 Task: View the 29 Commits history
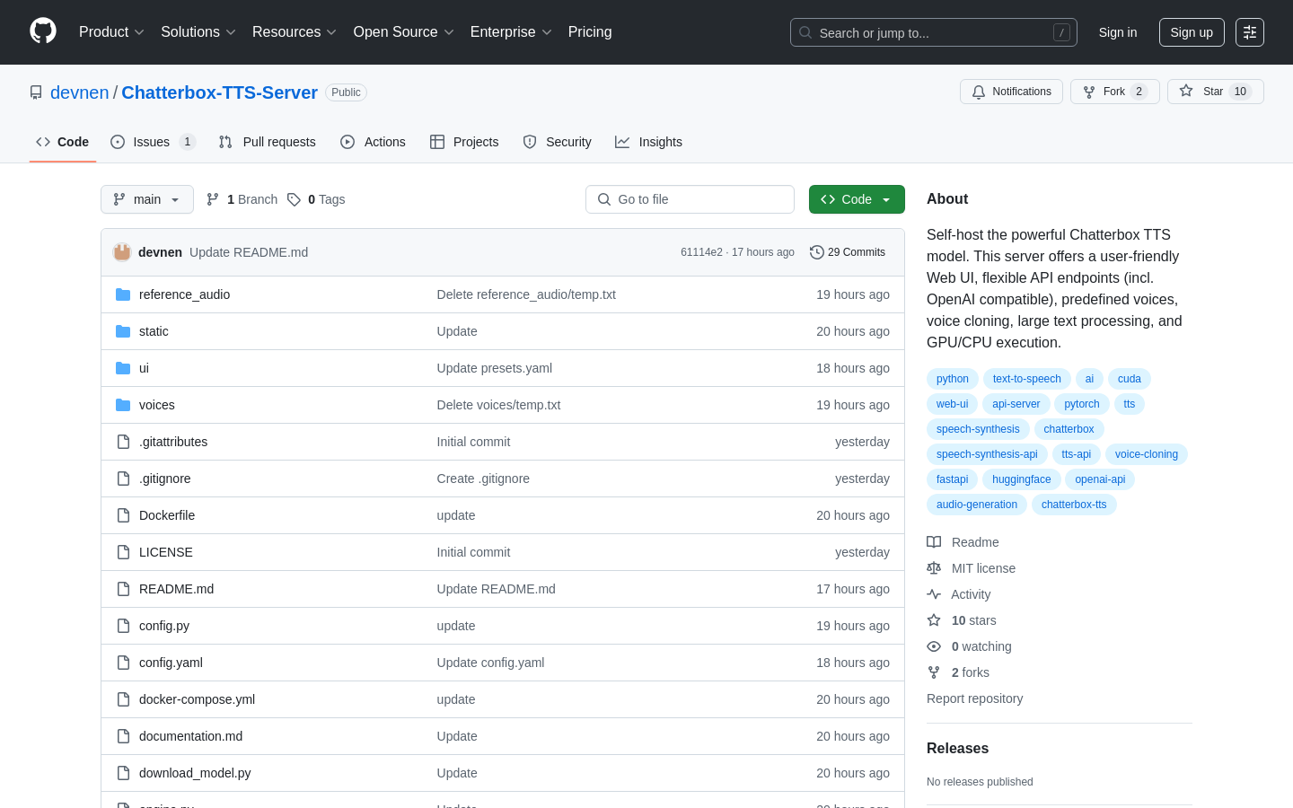[848, 252]
